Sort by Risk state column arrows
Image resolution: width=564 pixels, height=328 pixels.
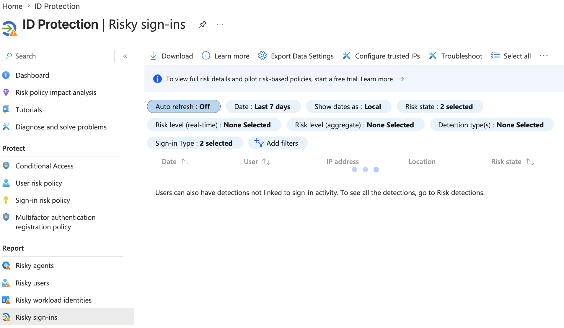[530, 162]
